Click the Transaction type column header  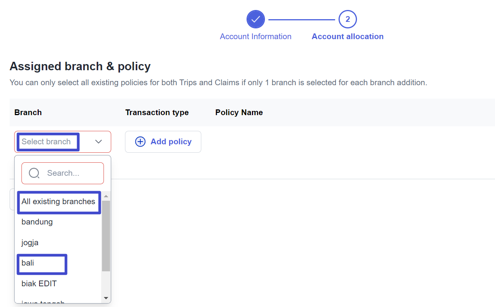click(x=157, y=112)
